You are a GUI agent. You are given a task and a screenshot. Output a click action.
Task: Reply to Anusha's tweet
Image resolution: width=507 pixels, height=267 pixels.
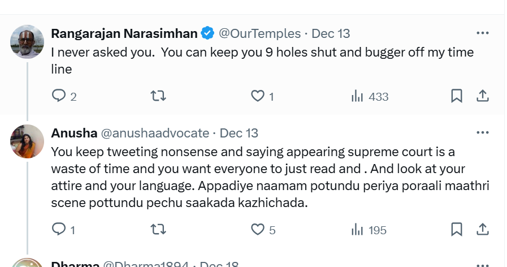(x=59, y=229)
